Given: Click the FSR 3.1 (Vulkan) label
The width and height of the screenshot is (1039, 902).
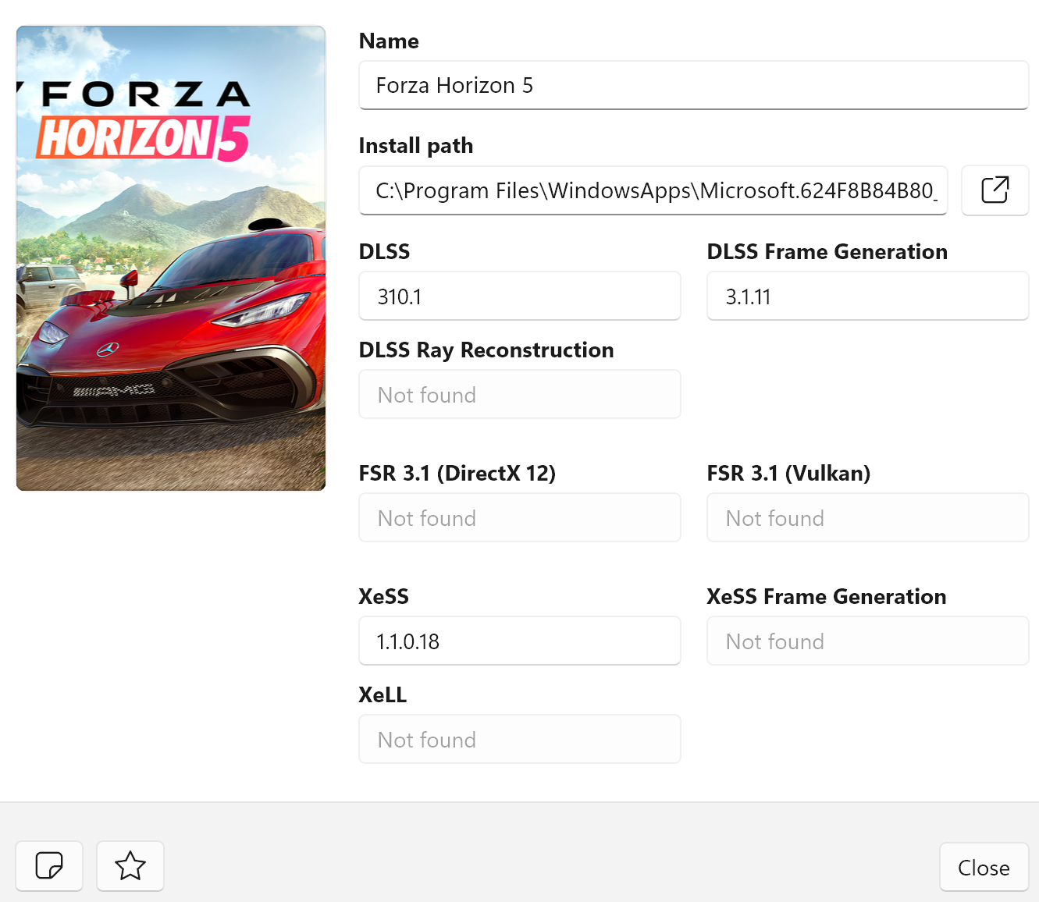Looking at the screenshot, I should pos(788,474).
